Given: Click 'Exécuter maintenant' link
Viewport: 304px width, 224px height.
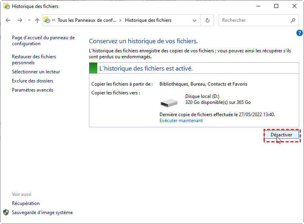Looking at the screenshot, I should coord(181,121).
